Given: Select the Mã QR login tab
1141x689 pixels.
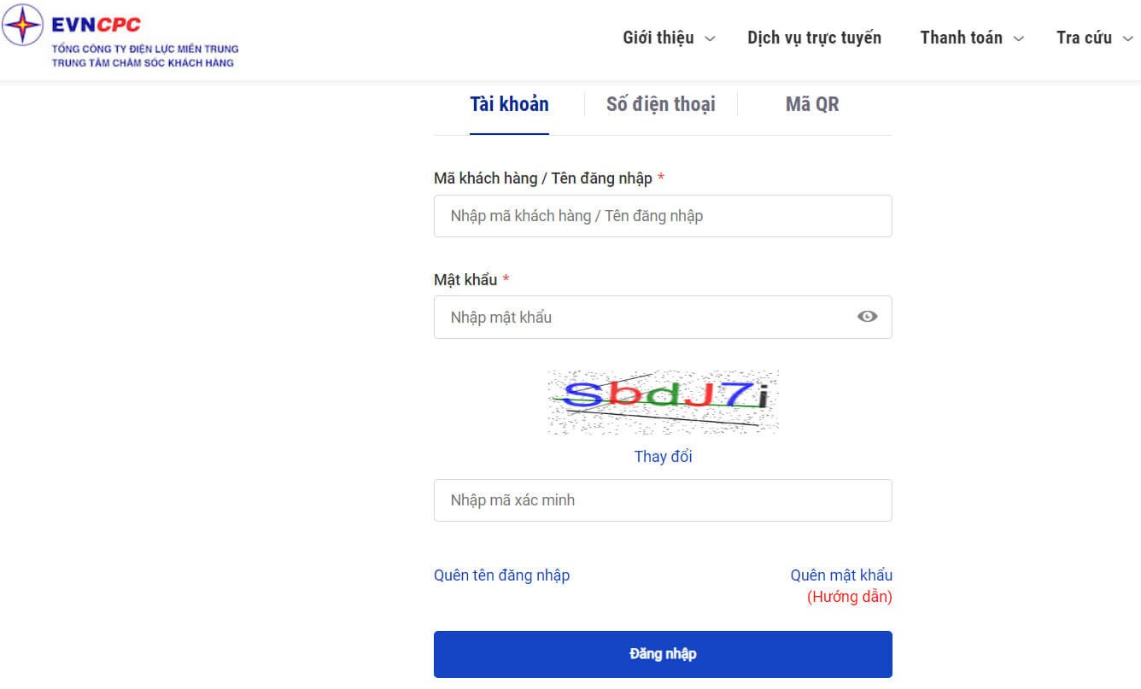Looking at the screenshot, I should click(812, 104).
